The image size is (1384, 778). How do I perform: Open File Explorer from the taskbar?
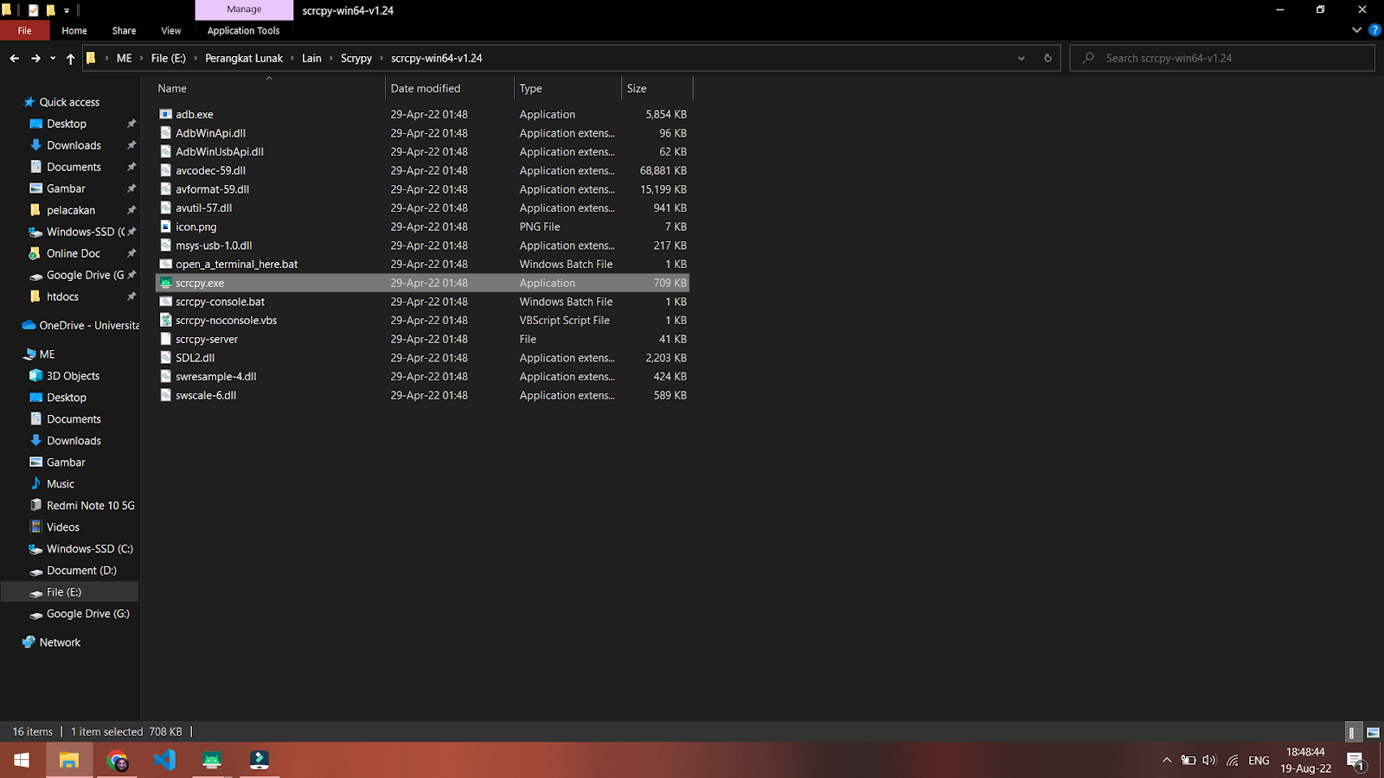pos(69,760)
